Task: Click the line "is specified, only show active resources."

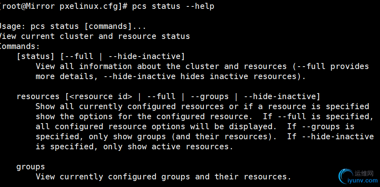Action: tap(135, 147)
